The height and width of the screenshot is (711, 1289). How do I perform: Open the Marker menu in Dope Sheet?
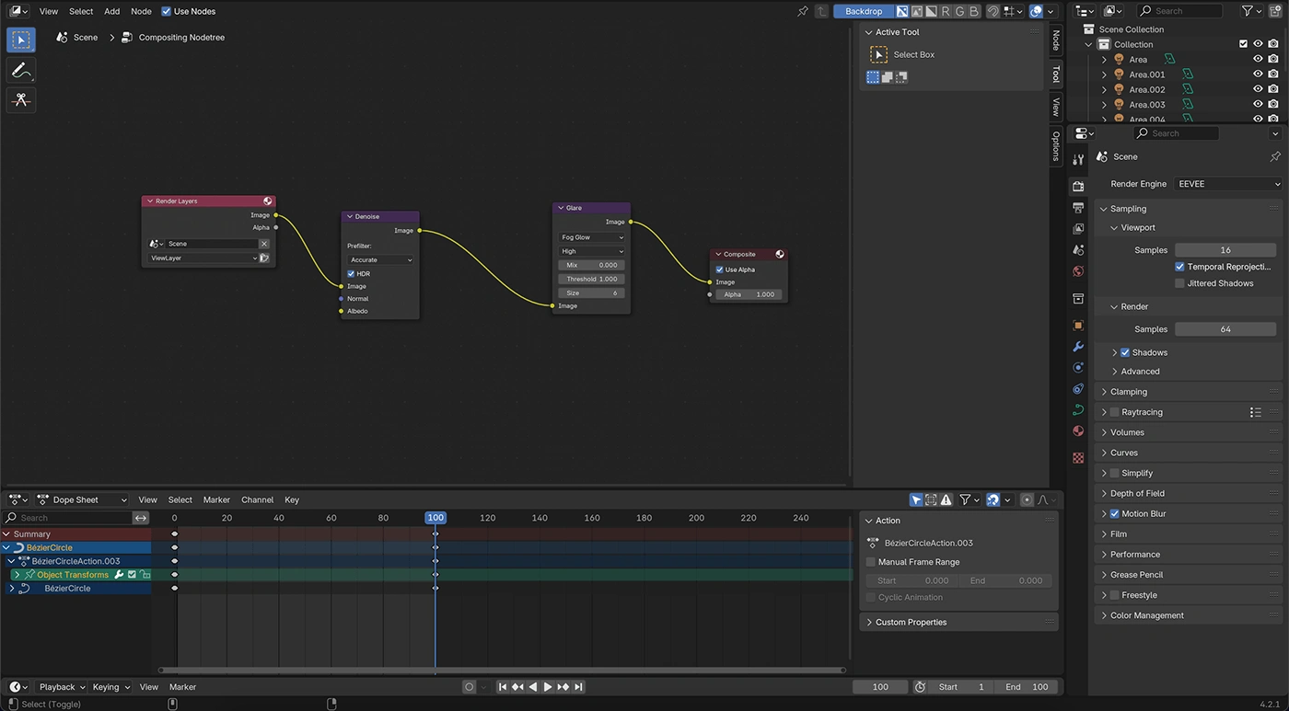click(x=216, y=499)
